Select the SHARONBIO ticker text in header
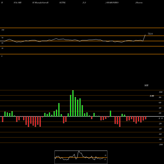Image resolution: width=164 pixels, height=164 pixels. pyautogui.click(x=112, y=3)
